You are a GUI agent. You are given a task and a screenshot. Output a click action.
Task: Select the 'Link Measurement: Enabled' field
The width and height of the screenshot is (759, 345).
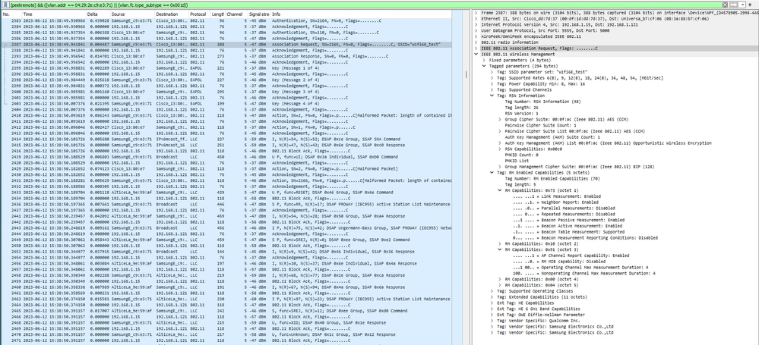pos(557,196)
